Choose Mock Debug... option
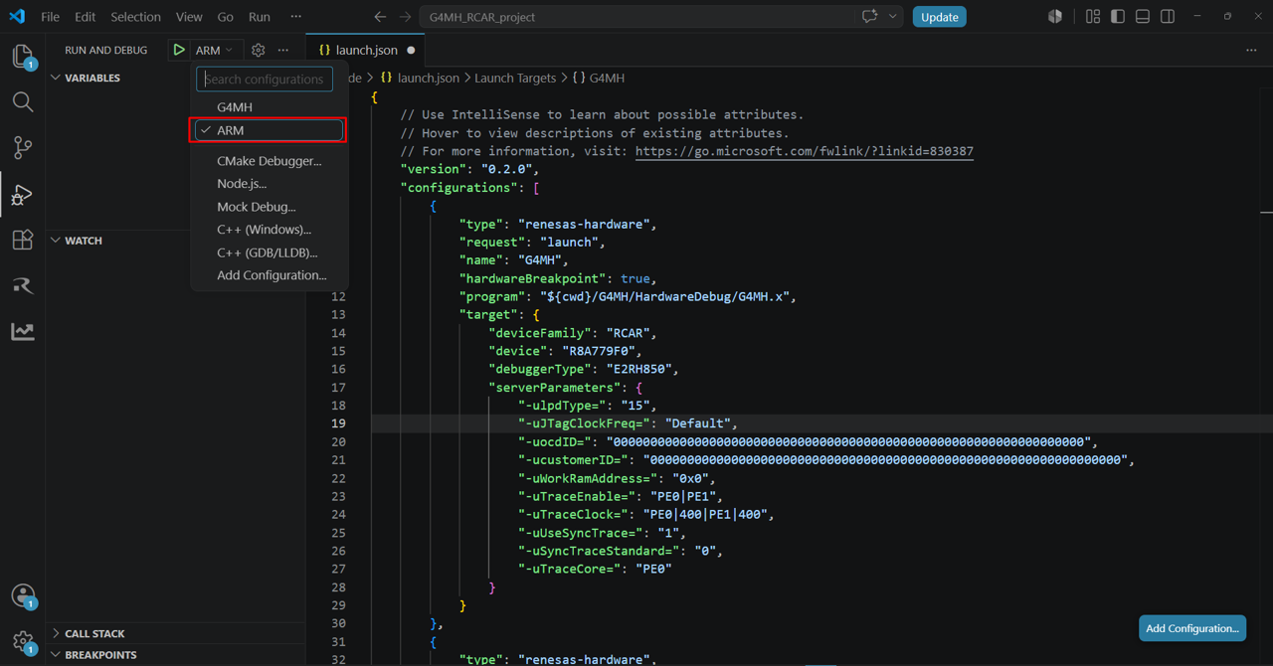The image size is (1273, 666). coord(269,207)
